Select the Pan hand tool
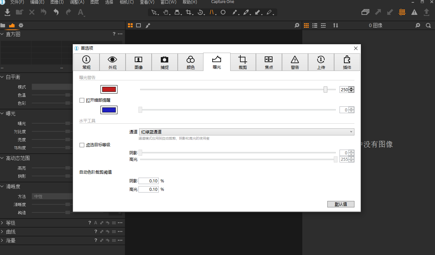Viewport: 435px width, 255px height. 166,12
